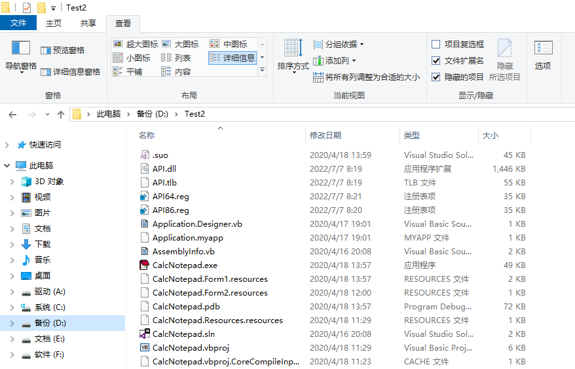The image size is (575, 369).
Task: Select the .suo file icon
Action: tap(145, 155)
